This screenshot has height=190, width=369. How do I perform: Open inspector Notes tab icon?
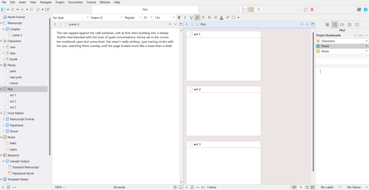(x=327, y=25)
